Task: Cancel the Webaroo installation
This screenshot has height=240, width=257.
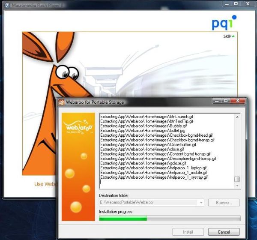Action: coord(224,232)
